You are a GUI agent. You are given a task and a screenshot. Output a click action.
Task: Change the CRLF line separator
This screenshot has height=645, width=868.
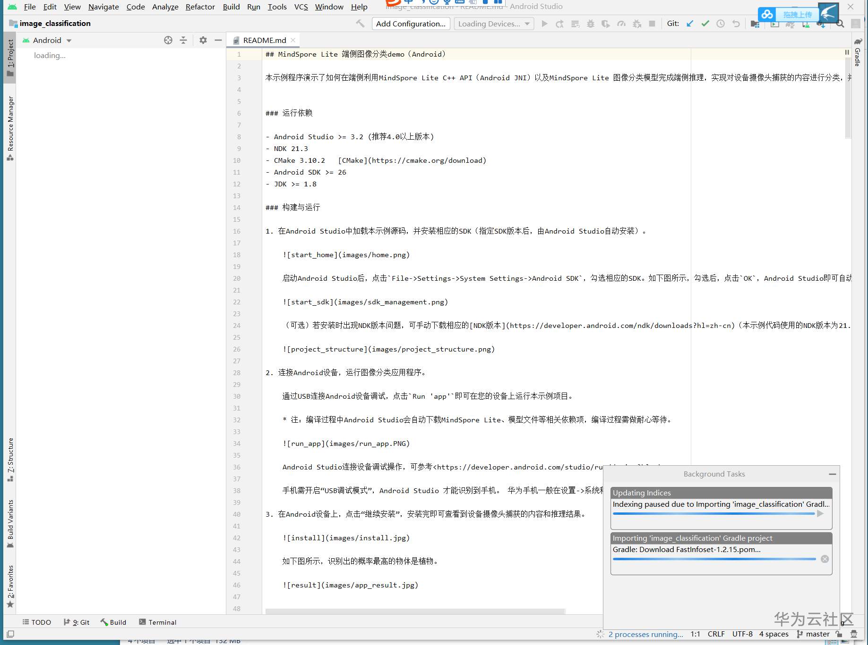pos(716,634)
